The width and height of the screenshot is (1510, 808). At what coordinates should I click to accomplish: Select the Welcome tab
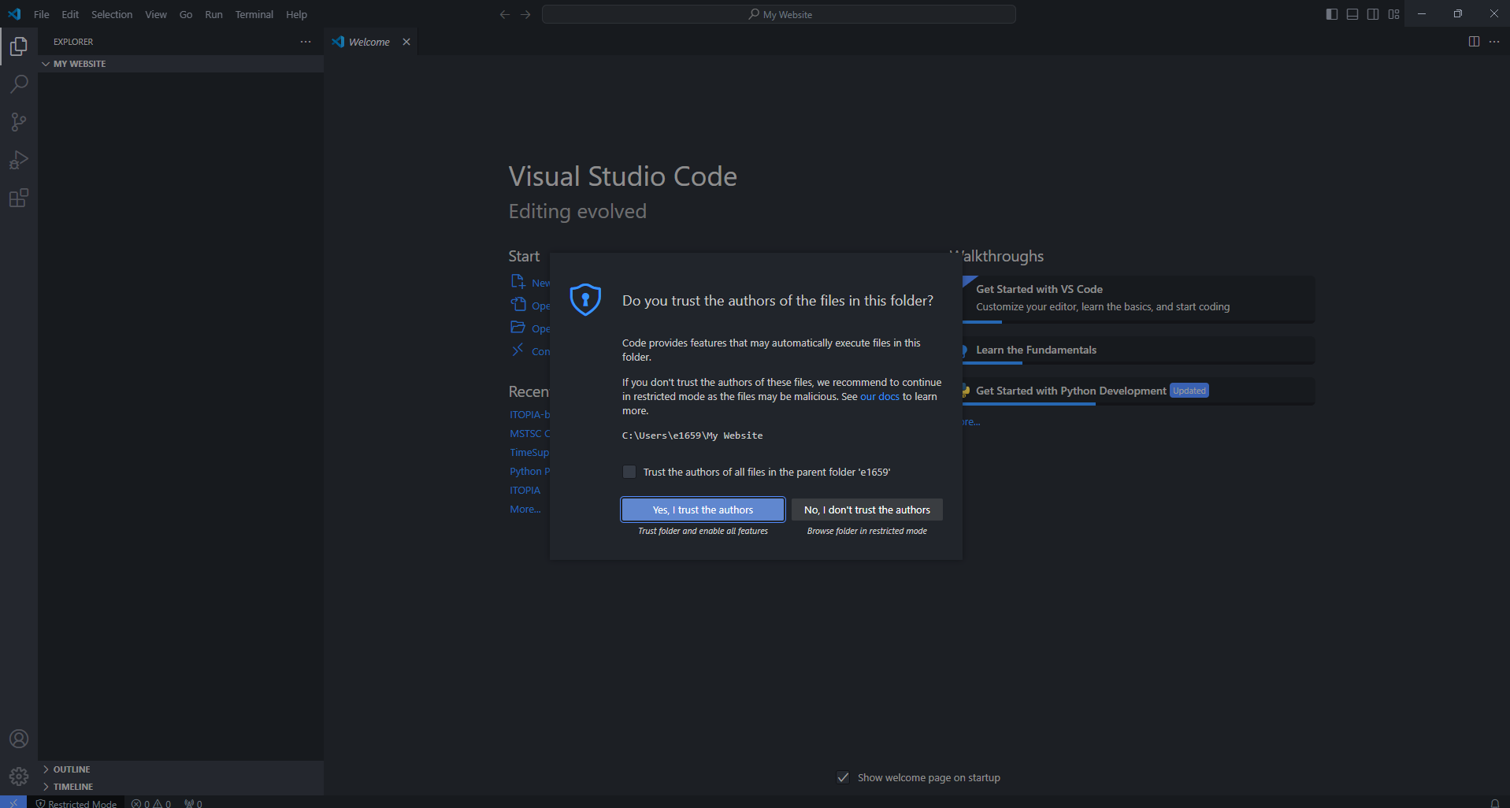(x=369, y=42)
